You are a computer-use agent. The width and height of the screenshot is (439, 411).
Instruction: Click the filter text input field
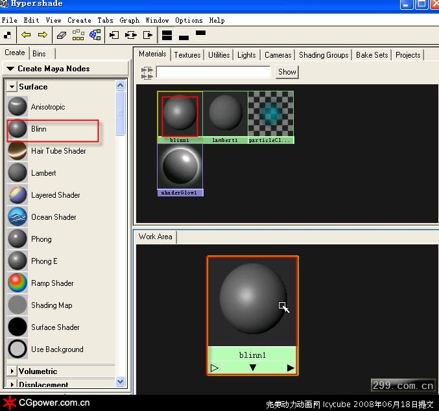pyautogui.click(x=213, y=72)
